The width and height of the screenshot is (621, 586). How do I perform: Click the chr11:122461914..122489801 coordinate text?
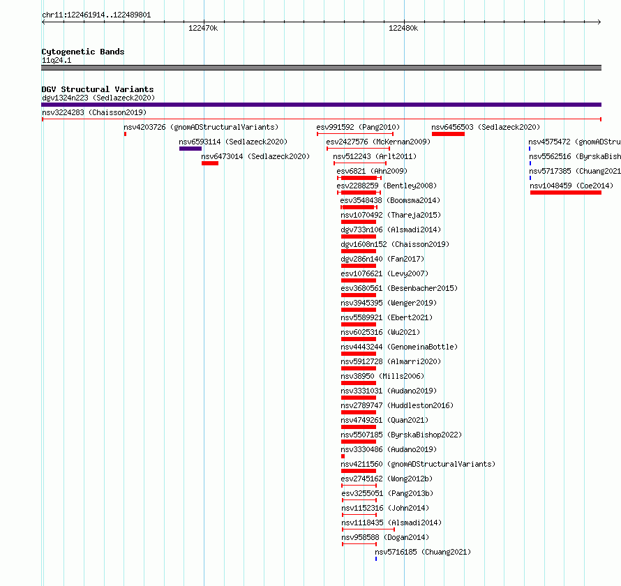(96, 15)
